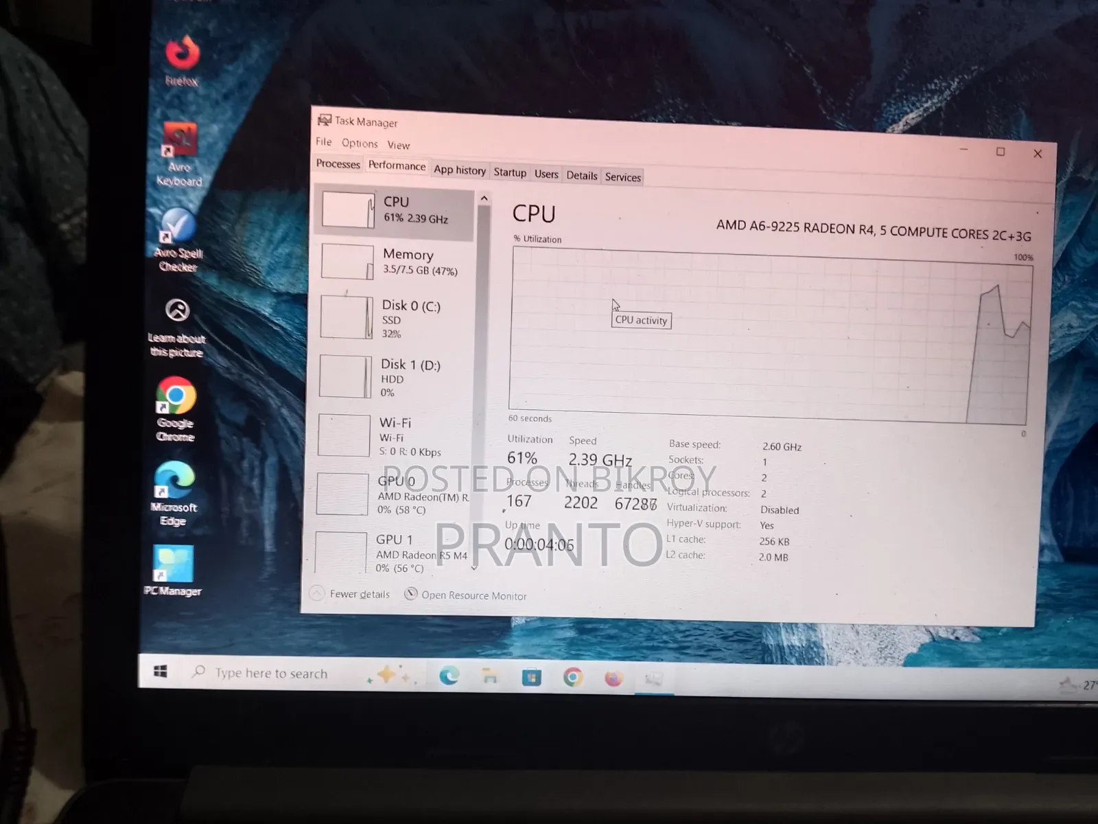Screen dimensions: 1098x824
Task: Click the Disk 0 mini graph thumbnail
Action: [x=347, y=317]
